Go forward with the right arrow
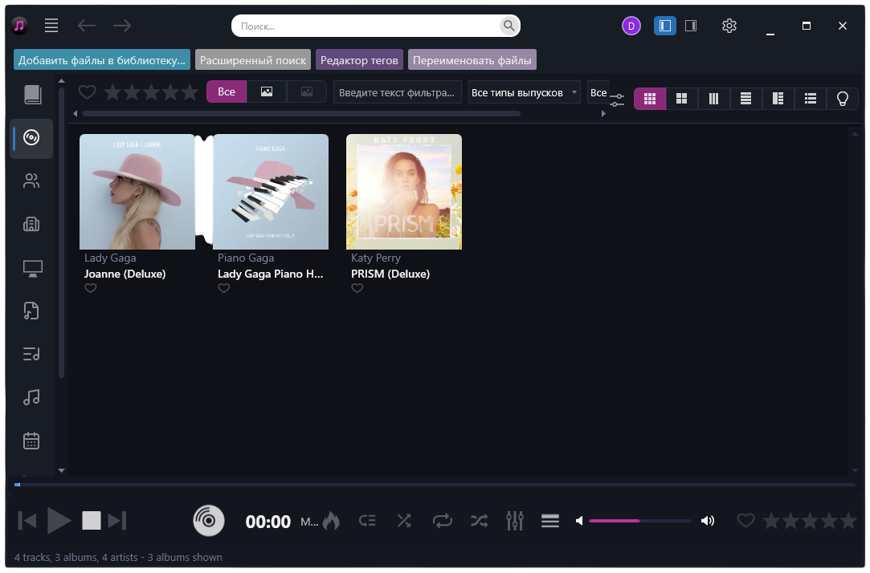The height and width of the screenshot is (573, 870). click(x=122, y=26)
